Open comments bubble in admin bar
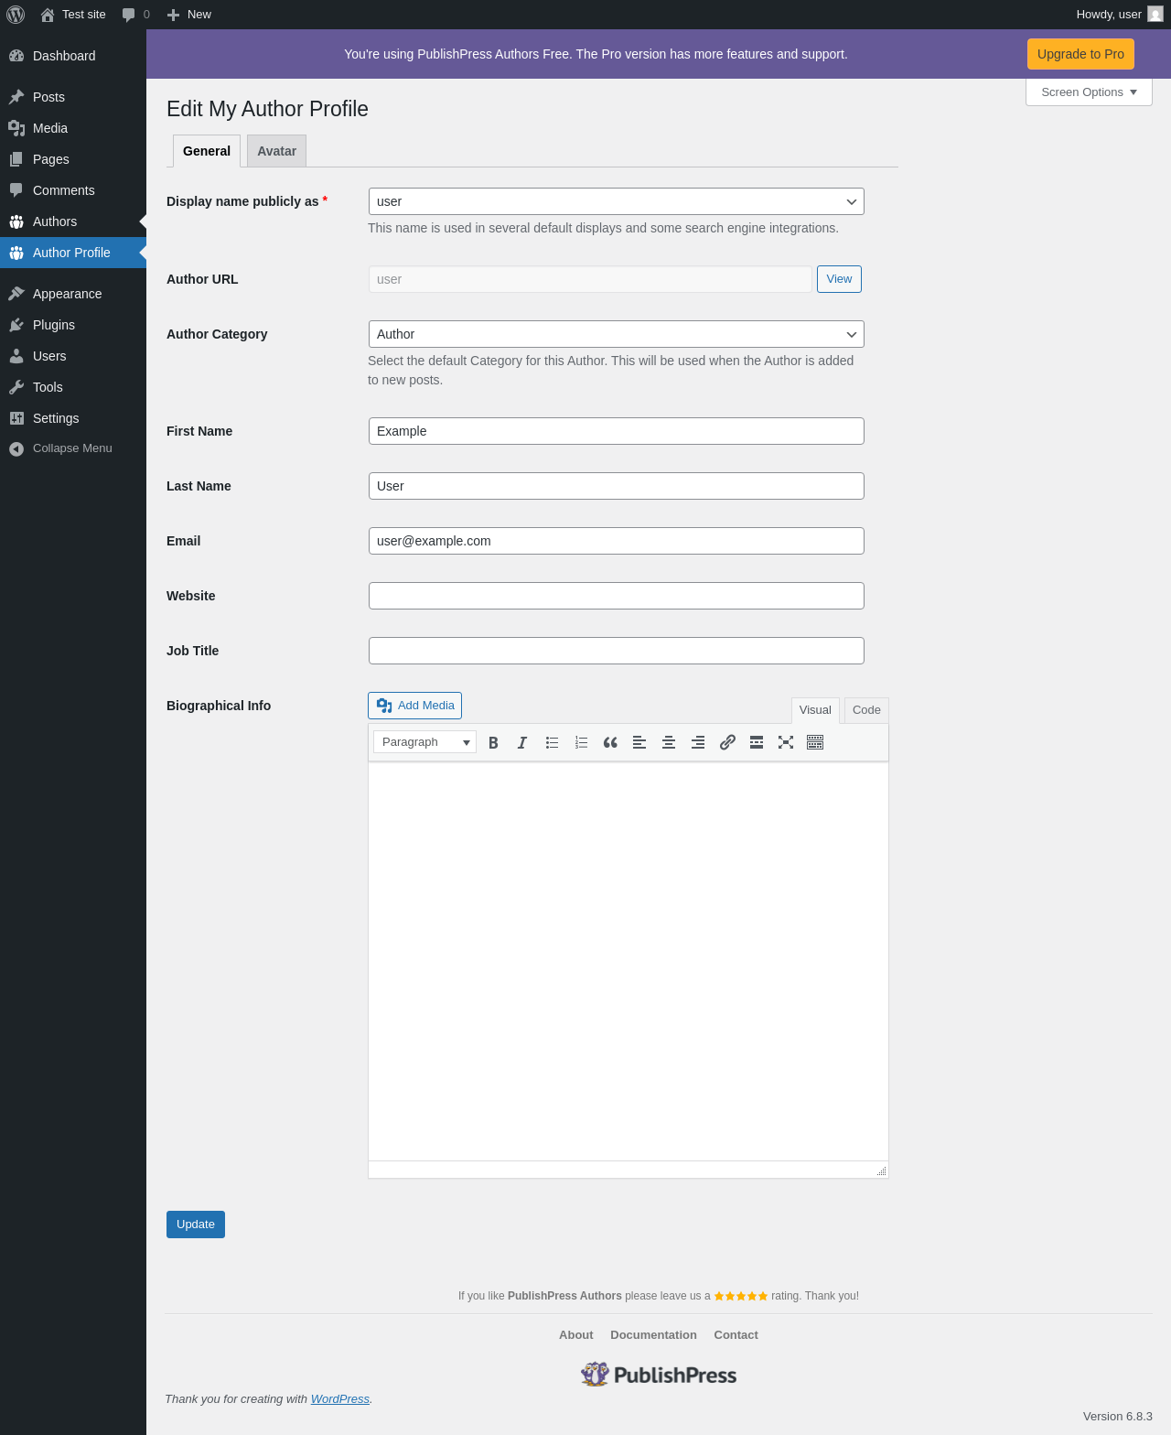Image resolution: width=1171 pixels, height=1435 pixels. pos(135,15)
